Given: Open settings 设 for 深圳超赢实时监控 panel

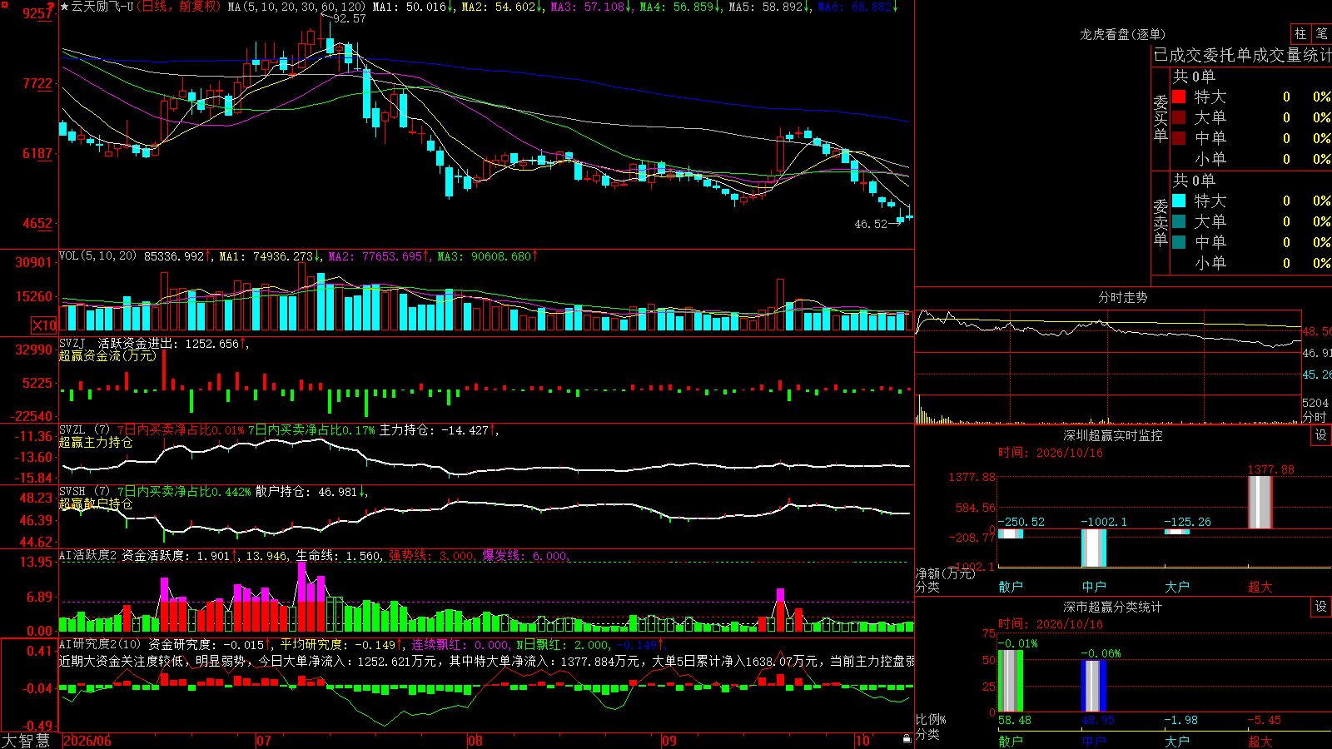Looking at the screenshot, I should pyautogui.click(x=1321, y=435).
